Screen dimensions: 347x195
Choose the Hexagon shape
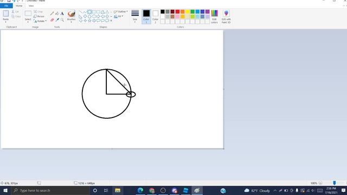pyautogui.click(x=94, y=16)
